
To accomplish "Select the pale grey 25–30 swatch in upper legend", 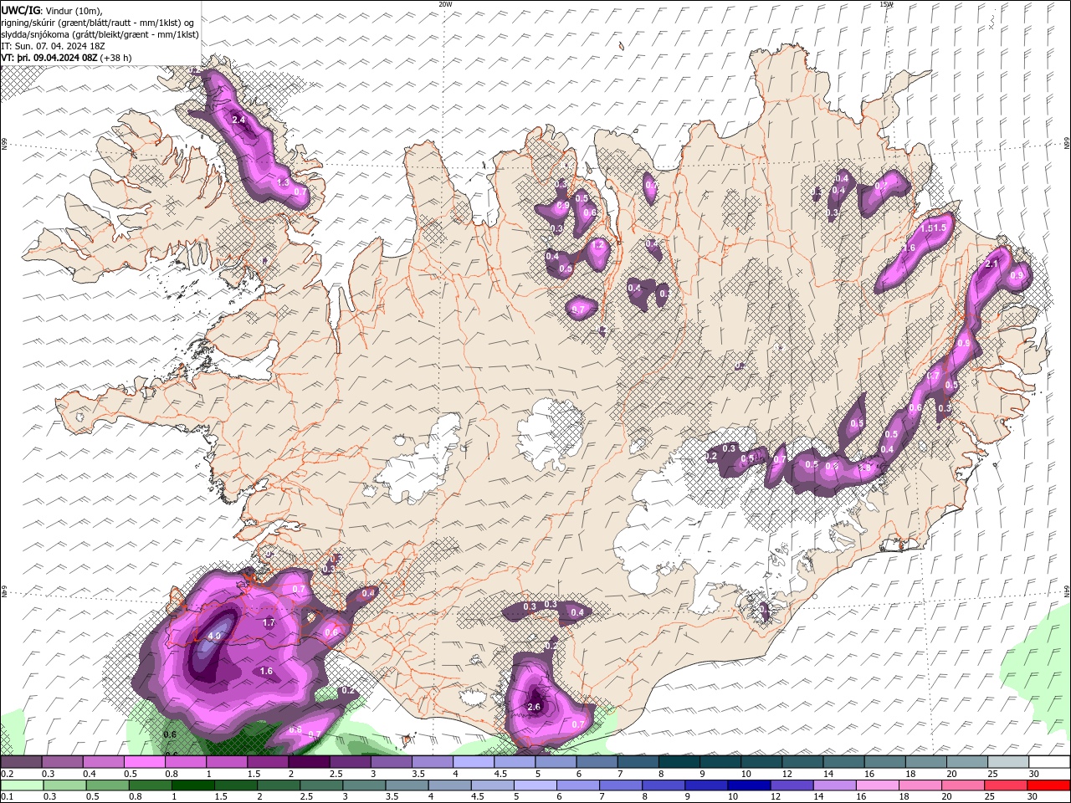I will tap(1007, 762).
